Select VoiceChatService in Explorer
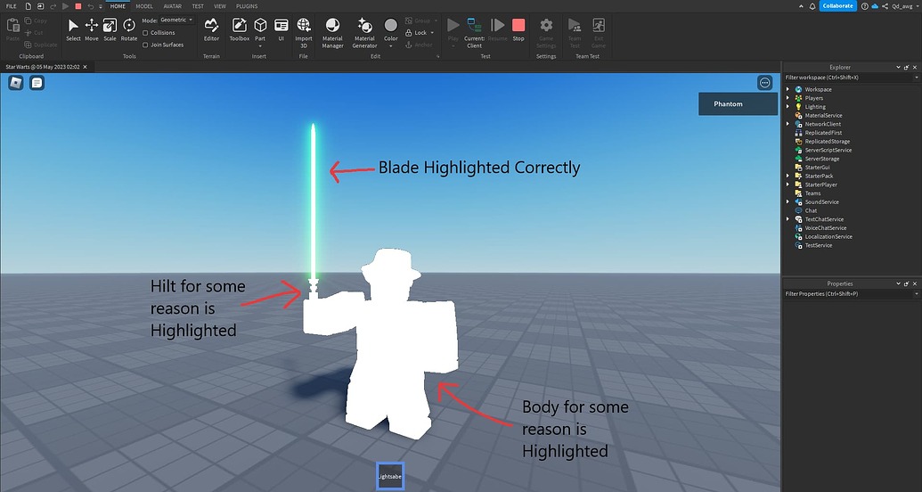The height and width of the screenshot is (492, 922). pos(826,228)
